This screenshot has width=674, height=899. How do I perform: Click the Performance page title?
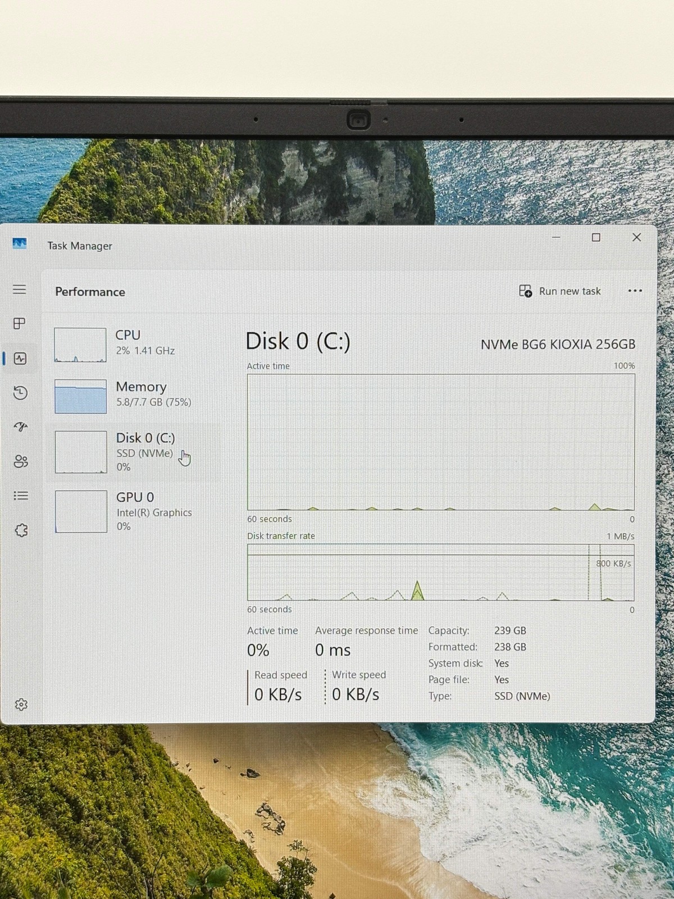pyautogui.click(x=90, y=292)
